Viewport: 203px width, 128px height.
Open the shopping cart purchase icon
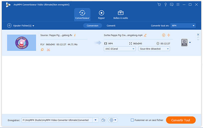tap(159, 5)
